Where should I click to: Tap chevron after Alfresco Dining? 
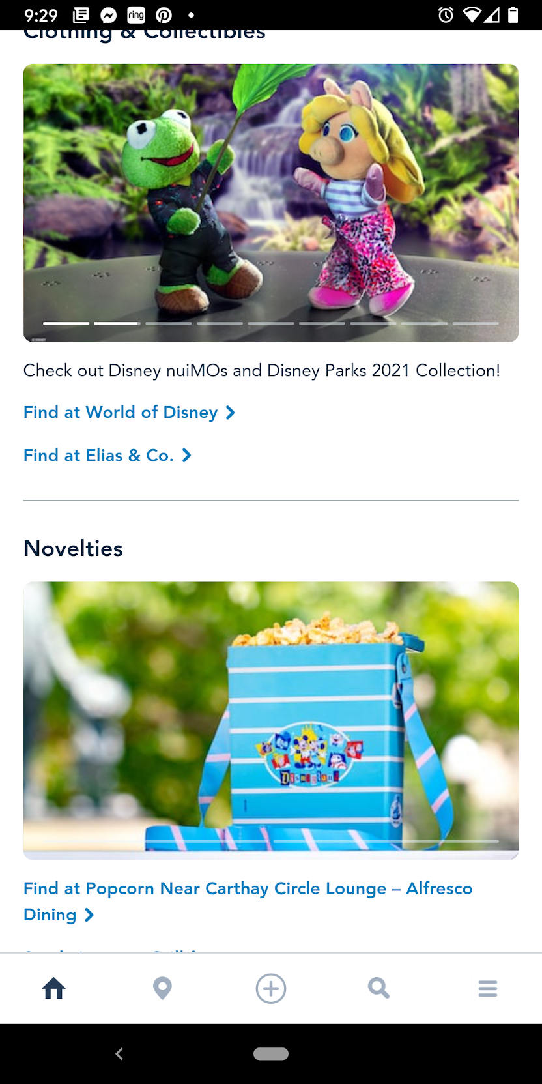pos(89,915)
